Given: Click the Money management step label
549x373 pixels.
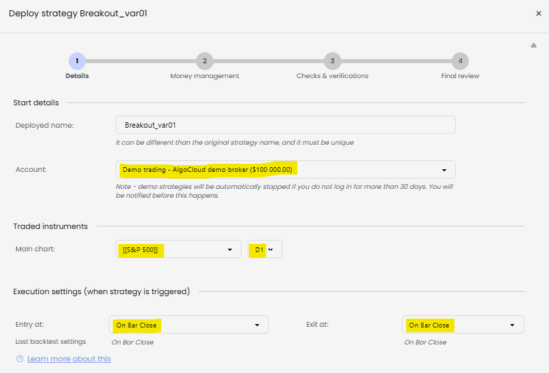Looking at the screenshot, I should tap(205, 76).
